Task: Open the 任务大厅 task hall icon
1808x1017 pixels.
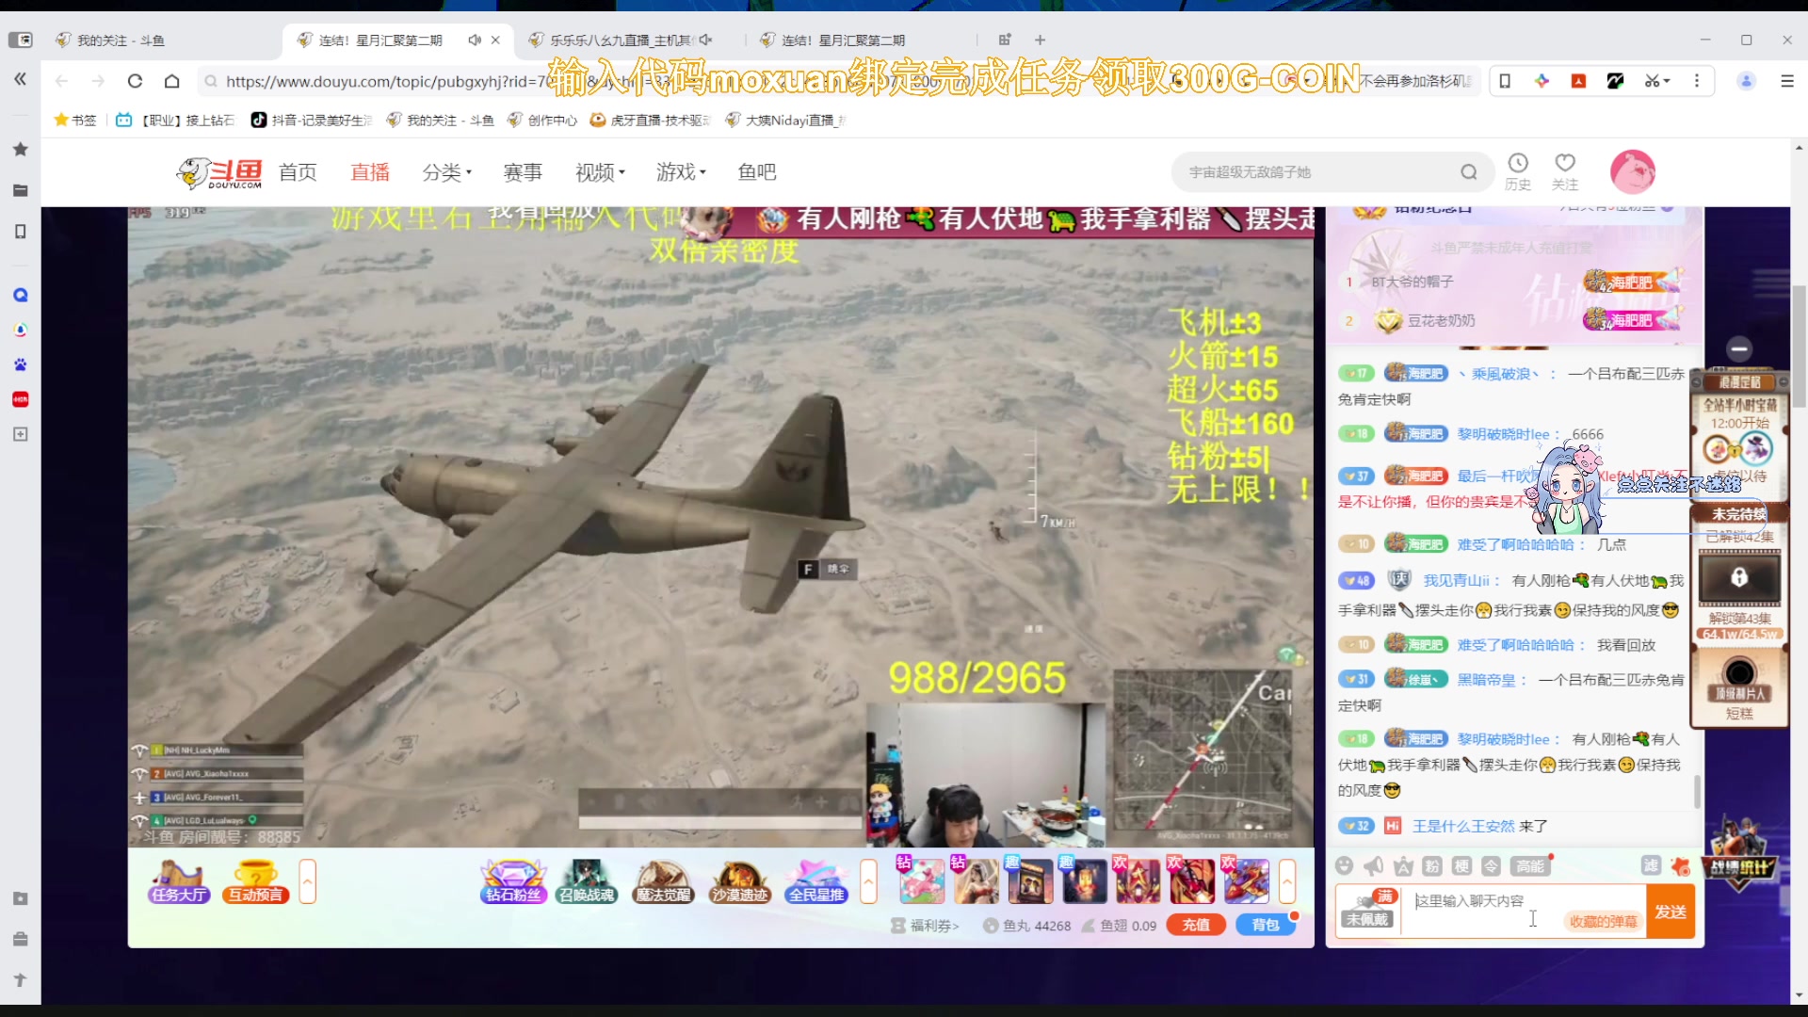Action: 178,882
